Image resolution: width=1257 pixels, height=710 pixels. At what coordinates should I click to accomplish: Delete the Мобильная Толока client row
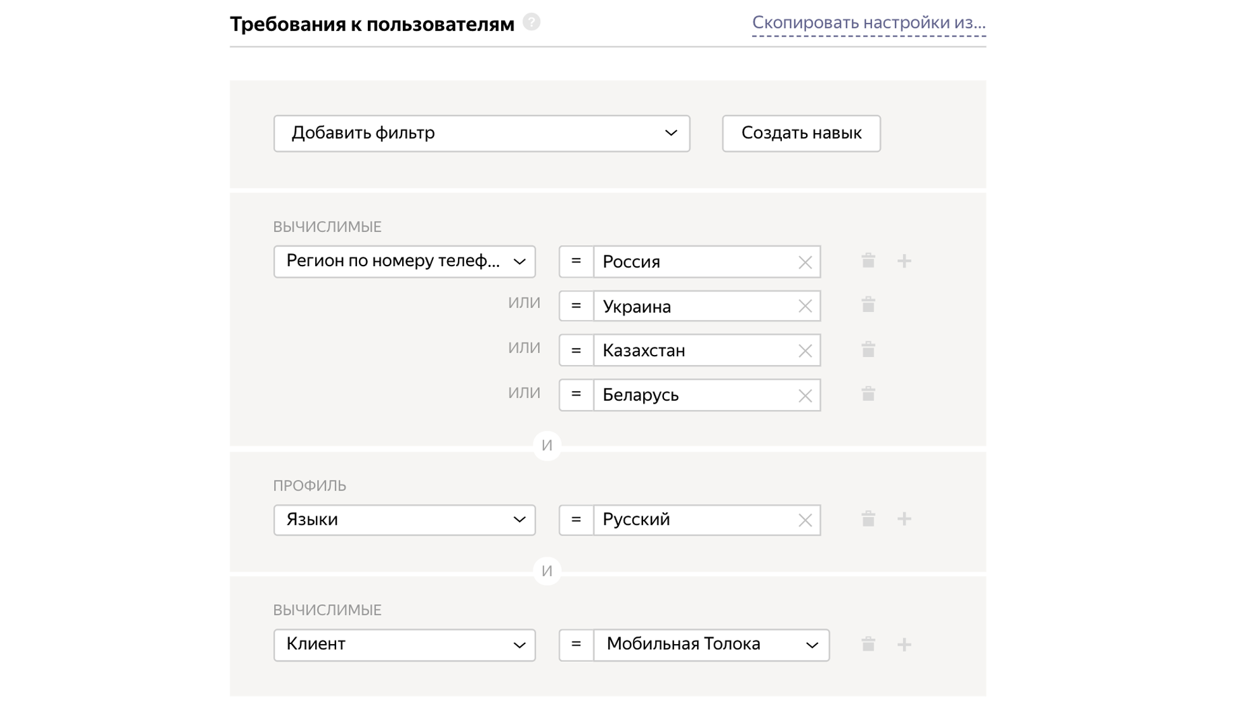869,644
